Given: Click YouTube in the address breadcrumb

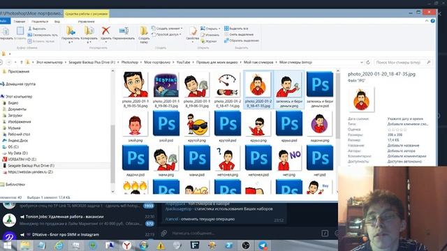Looking at the screenshot, I should 183,62.
